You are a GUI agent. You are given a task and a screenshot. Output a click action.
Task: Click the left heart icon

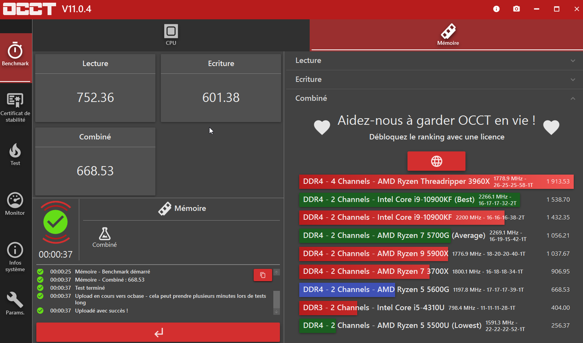pos(322,127)
